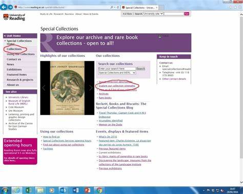The width and height of the screenshot is (243, 194).
Task: Open the Archives link
Action: 104,94
